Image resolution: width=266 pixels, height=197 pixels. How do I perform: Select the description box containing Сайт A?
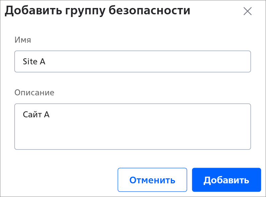click(x=132, y=126)
